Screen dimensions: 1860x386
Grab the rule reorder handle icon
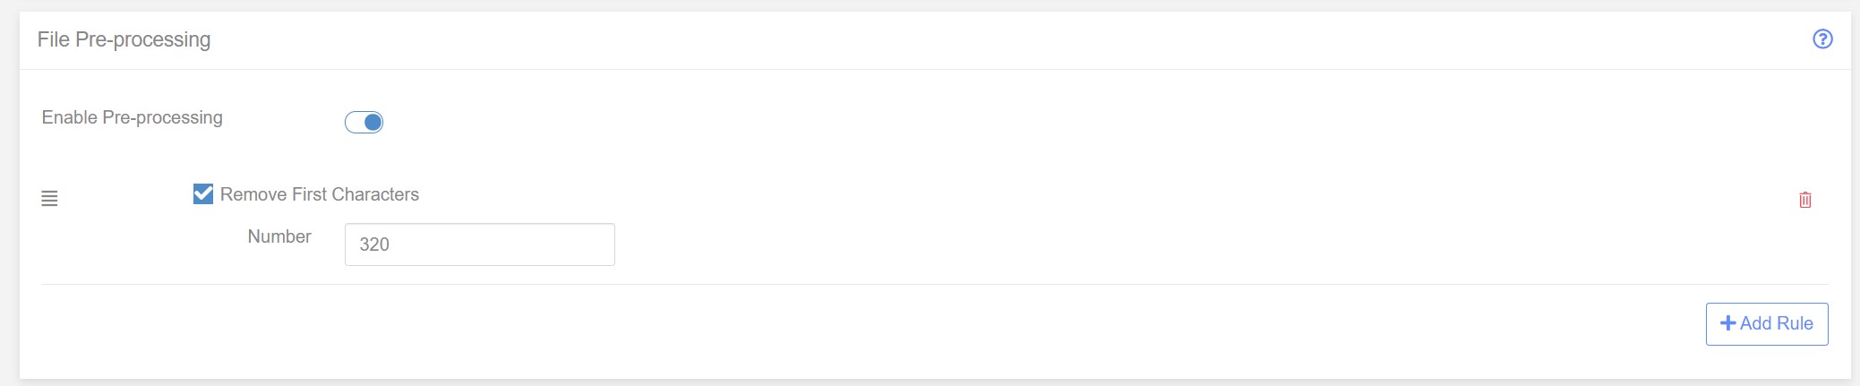pyautogui.click(x=49, y=199)
